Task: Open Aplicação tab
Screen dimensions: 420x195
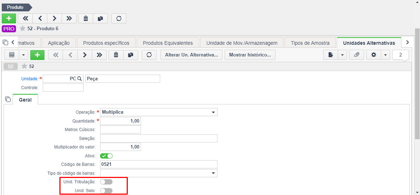Action: click(x=59, y=43)
